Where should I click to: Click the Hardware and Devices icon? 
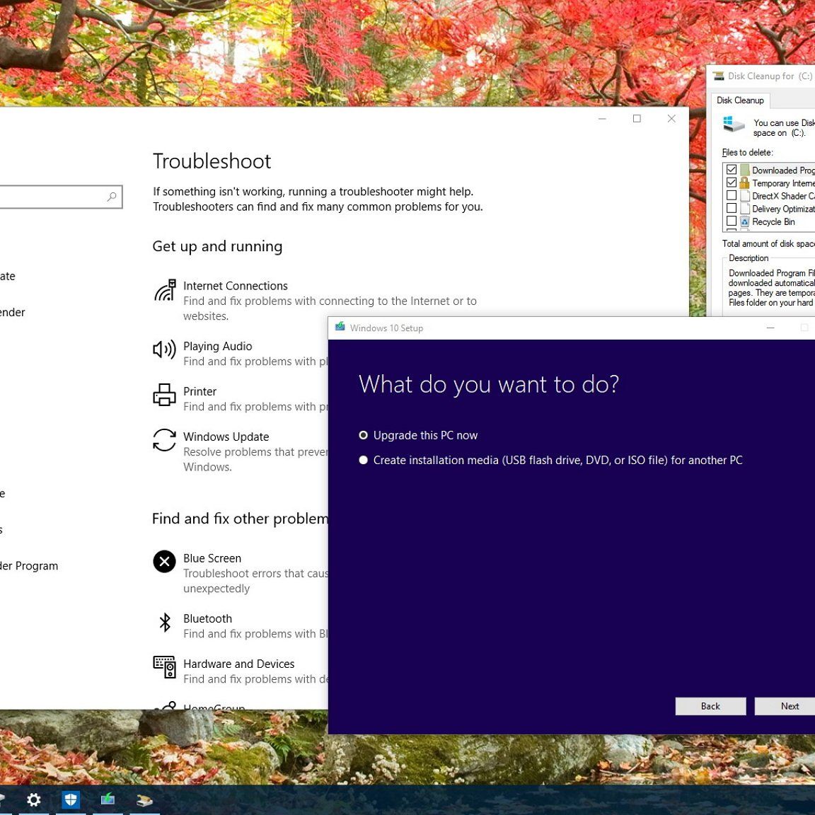click(x=164, y=667)
